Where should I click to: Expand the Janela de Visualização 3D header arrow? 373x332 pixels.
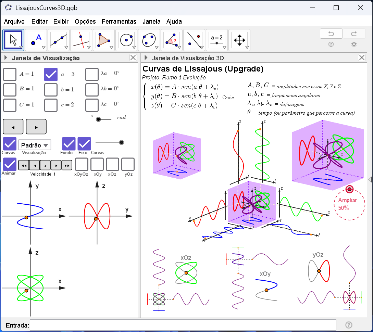pyautogui.click(x=146, y=58)
